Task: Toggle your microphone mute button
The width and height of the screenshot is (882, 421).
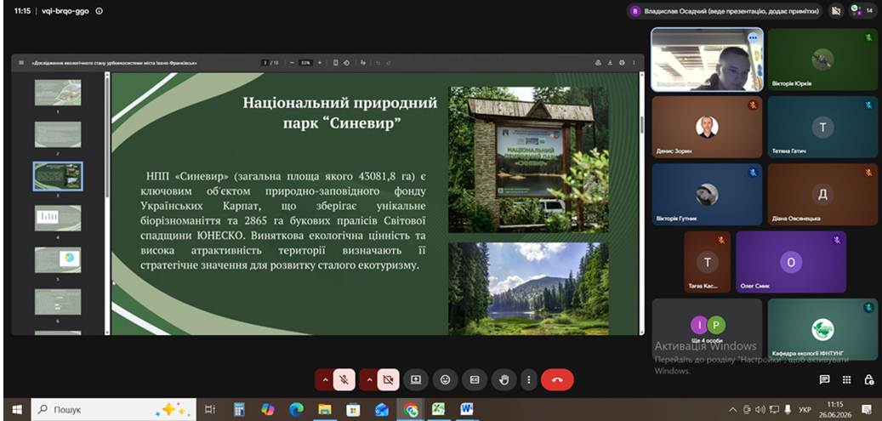Action: click(x=344, y=380)
